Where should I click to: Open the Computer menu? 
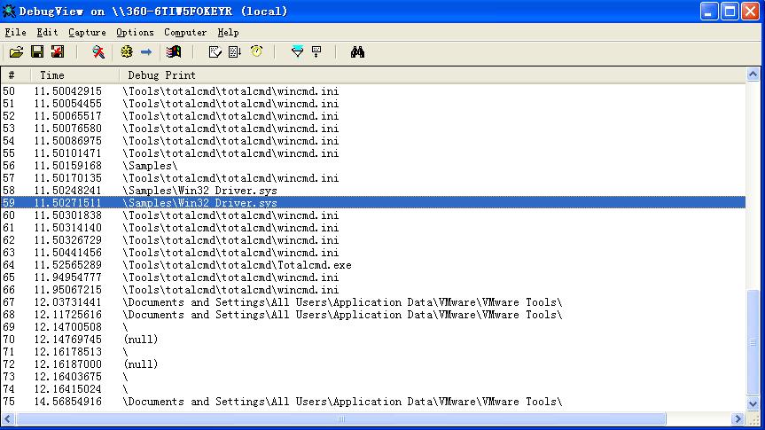(185, 32)
